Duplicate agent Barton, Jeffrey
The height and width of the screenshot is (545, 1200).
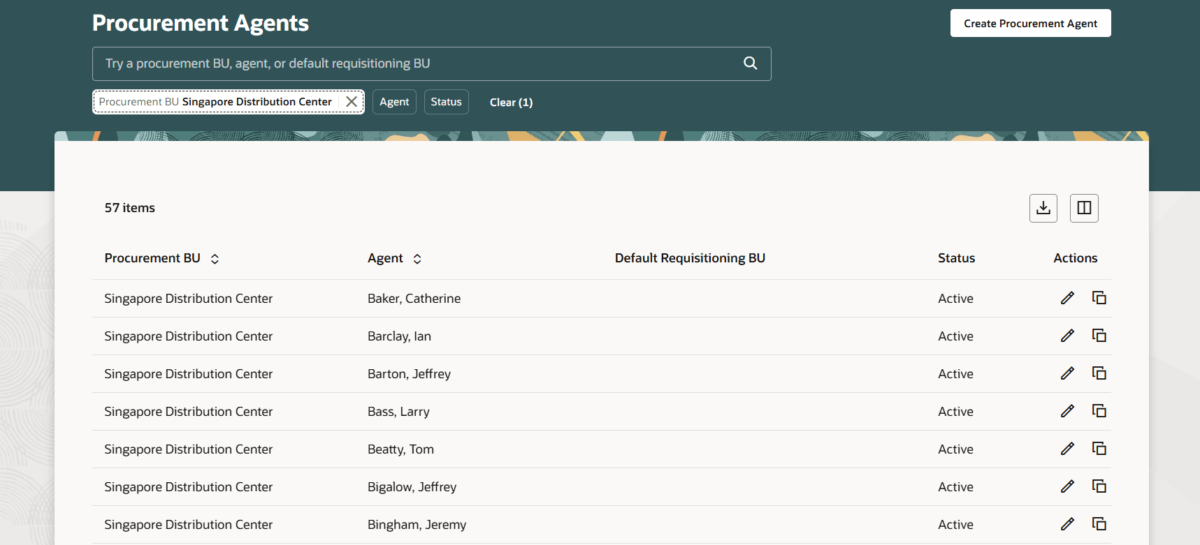[x=1099, y=373]
